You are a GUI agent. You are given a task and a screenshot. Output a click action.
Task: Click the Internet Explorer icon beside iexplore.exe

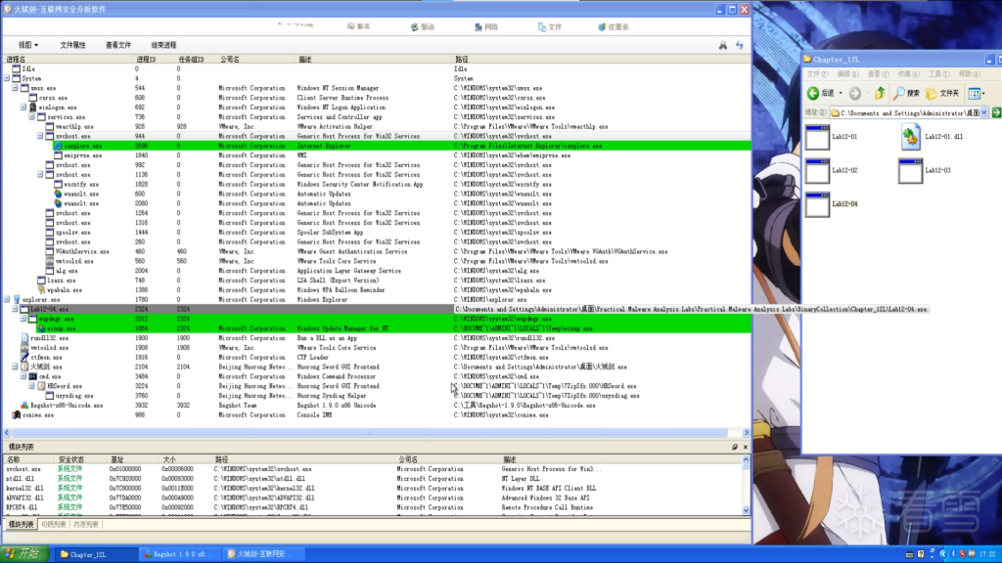tap(58, 147)
